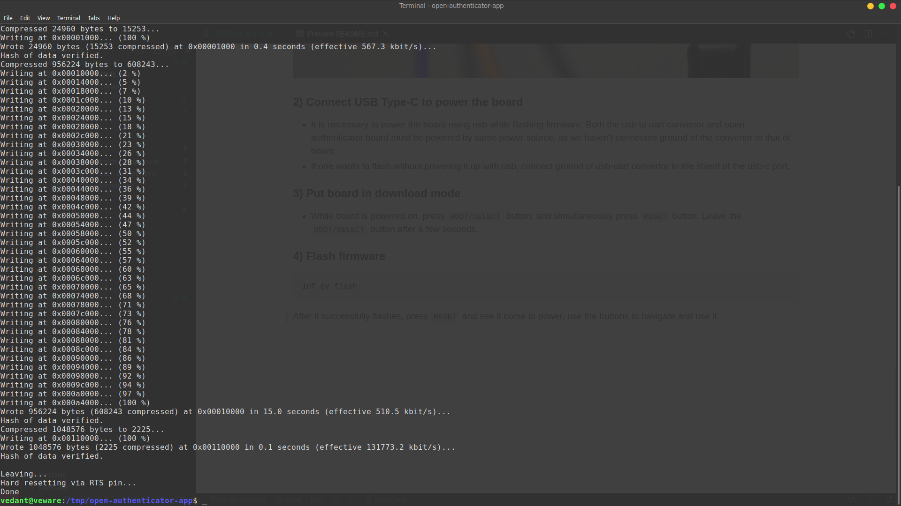
Task: Click the yellow minimize window button
Action: pyautogui.click(x=870, y=6)
